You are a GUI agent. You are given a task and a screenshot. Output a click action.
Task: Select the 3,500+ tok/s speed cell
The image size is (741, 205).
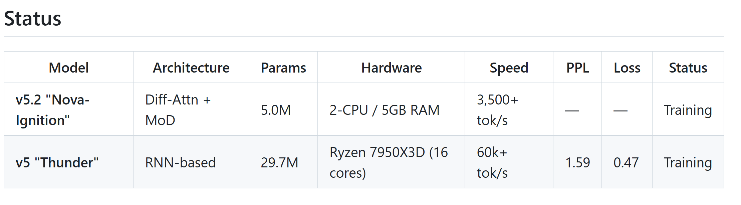(497, 110)
